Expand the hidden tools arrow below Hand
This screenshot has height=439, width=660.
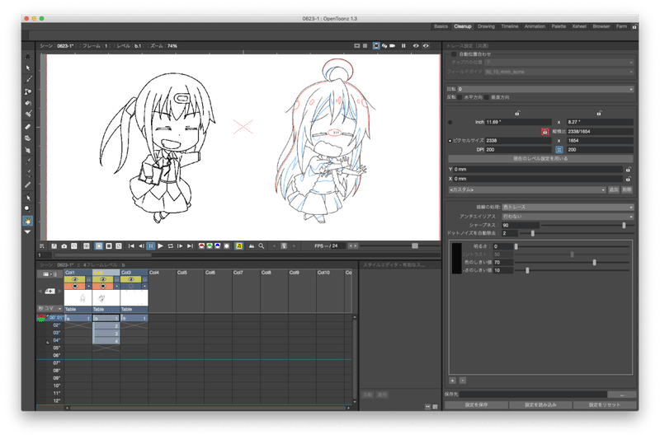click(28, 232)
